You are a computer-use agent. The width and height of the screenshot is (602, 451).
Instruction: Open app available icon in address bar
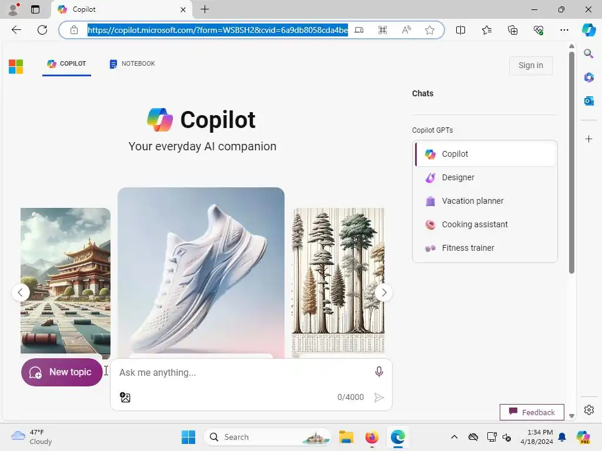[x=359, y=30]
